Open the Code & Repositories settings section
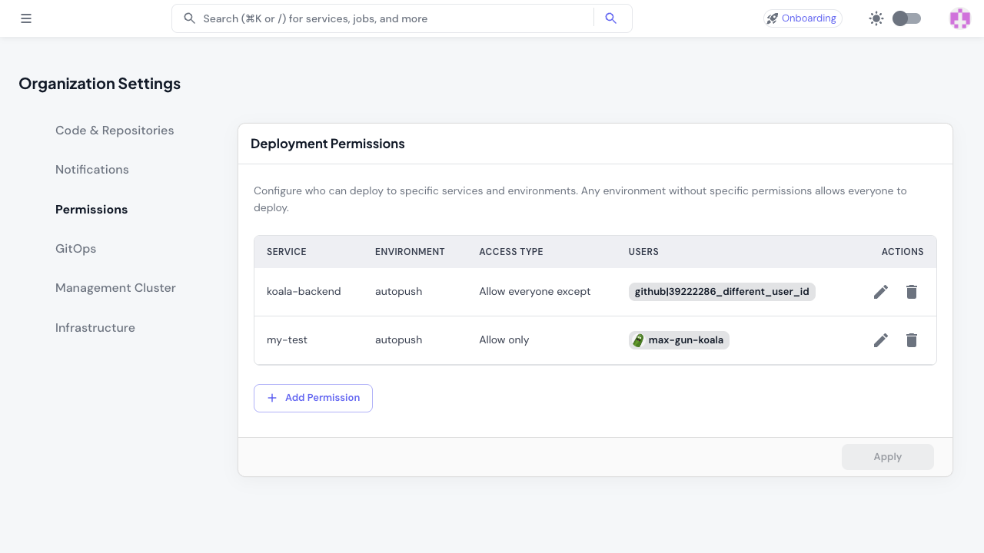This screenshot has height=553, width=984. coord(114,131)
